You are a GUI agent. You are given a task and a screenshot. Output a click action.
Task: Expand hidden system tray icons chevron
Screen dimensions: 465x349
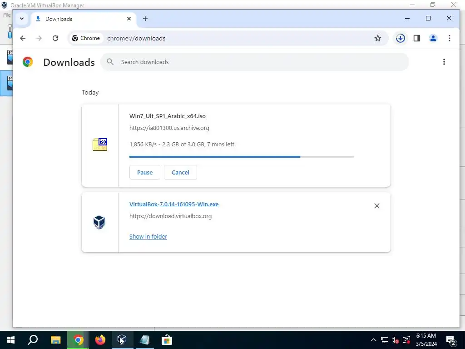pyautogui.click(x=374, y=340)
